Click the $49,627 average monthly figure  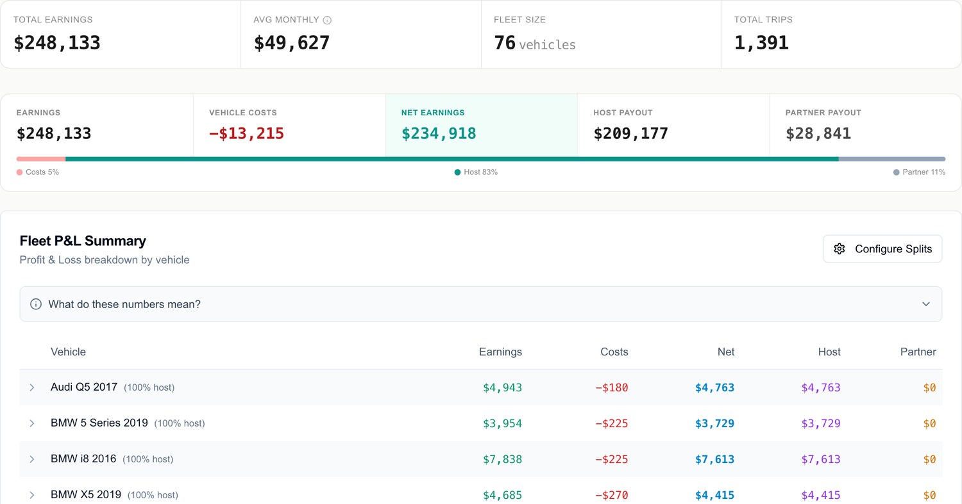(x=292, y=43)
